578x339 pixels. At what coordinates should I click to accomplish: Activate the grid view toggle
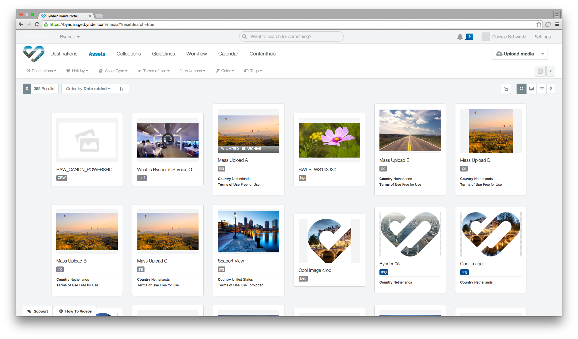[521, 89]
